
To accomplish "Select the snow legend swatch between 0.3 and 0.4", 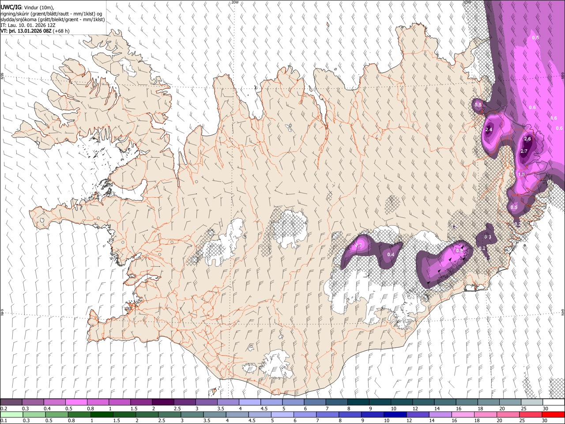I will (33, 402).
